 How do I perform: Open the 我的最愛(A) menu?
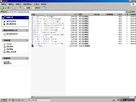pyautogui.click(x=27, y=4)
